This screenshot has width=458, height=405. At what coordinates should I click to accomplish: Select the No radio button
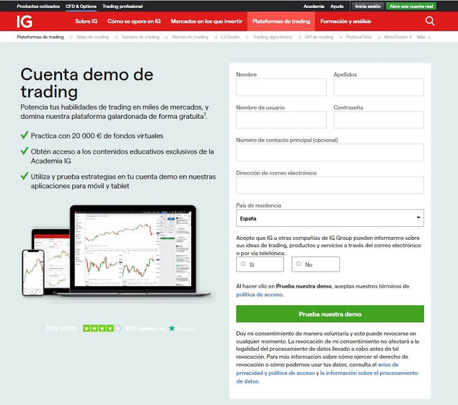299,264
